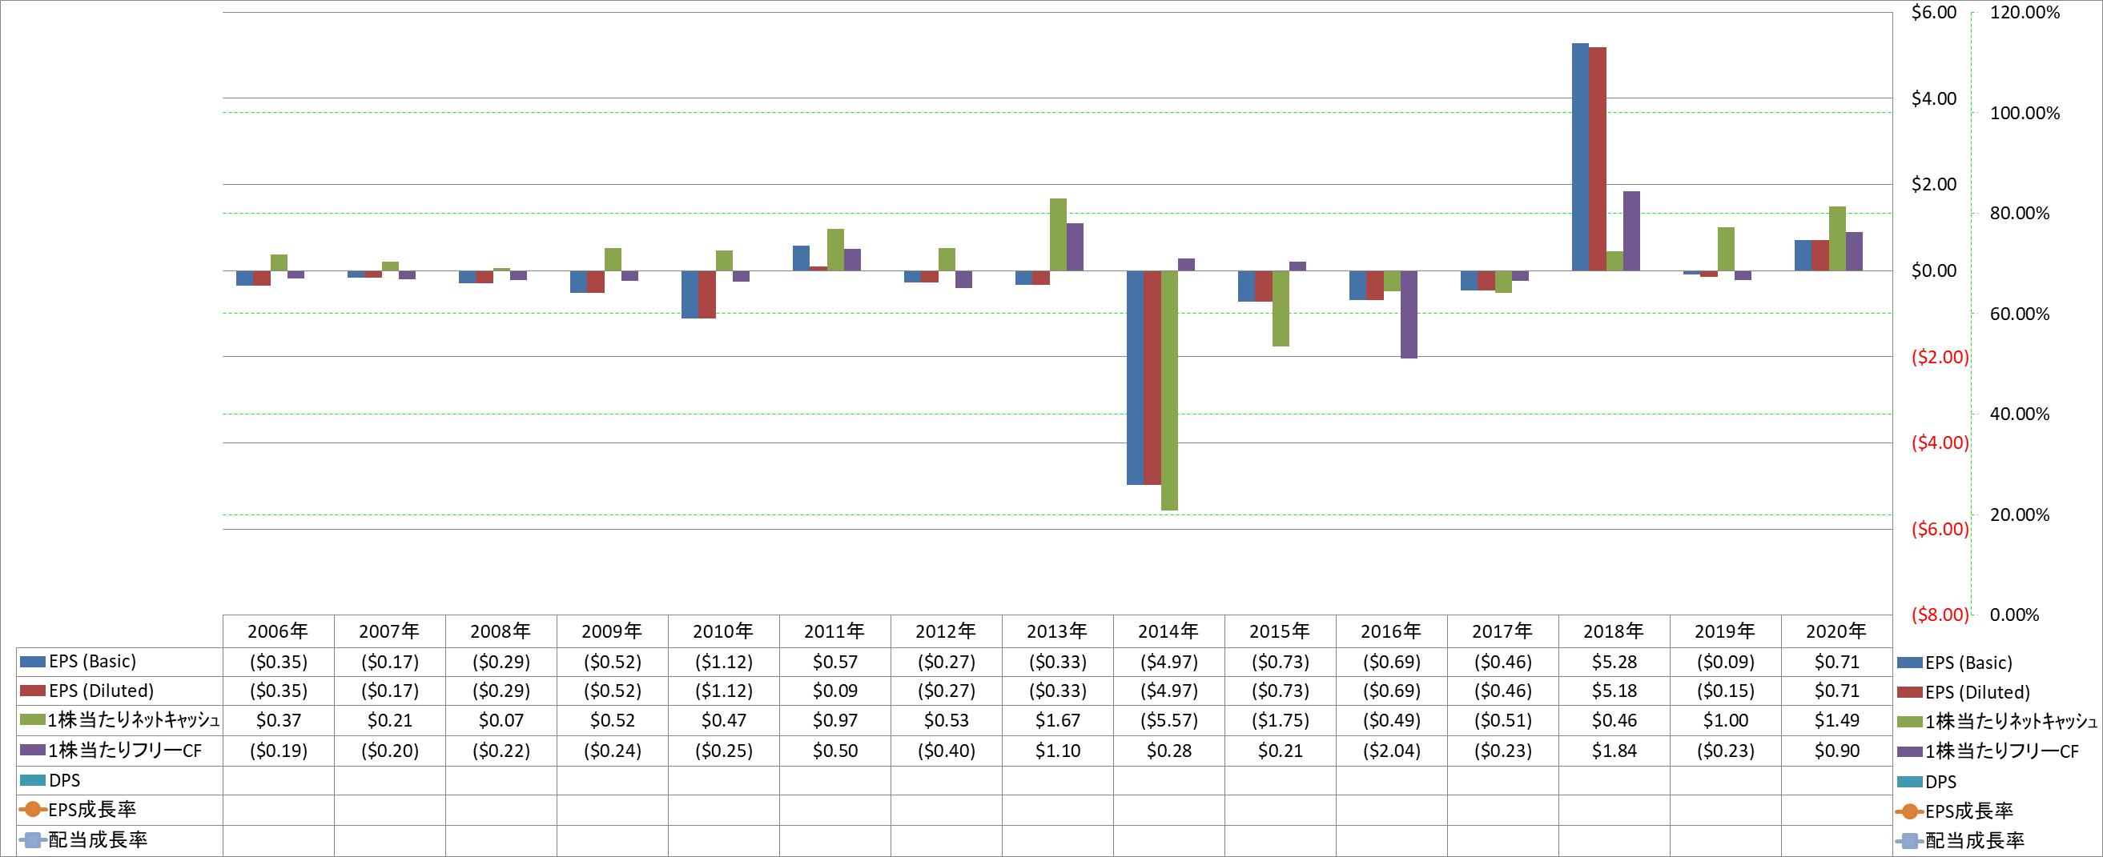Click the 0.00% secondary axis label
Viewport: 2103px width, 857px height.
tap(2014, 615)
